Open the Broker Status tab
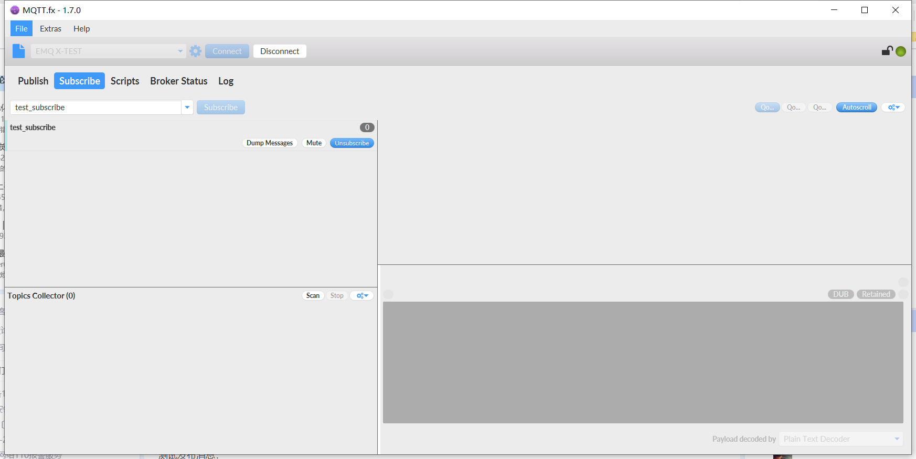Image resolution: width=916 pixels, height=459 pixels. point(179,81)
